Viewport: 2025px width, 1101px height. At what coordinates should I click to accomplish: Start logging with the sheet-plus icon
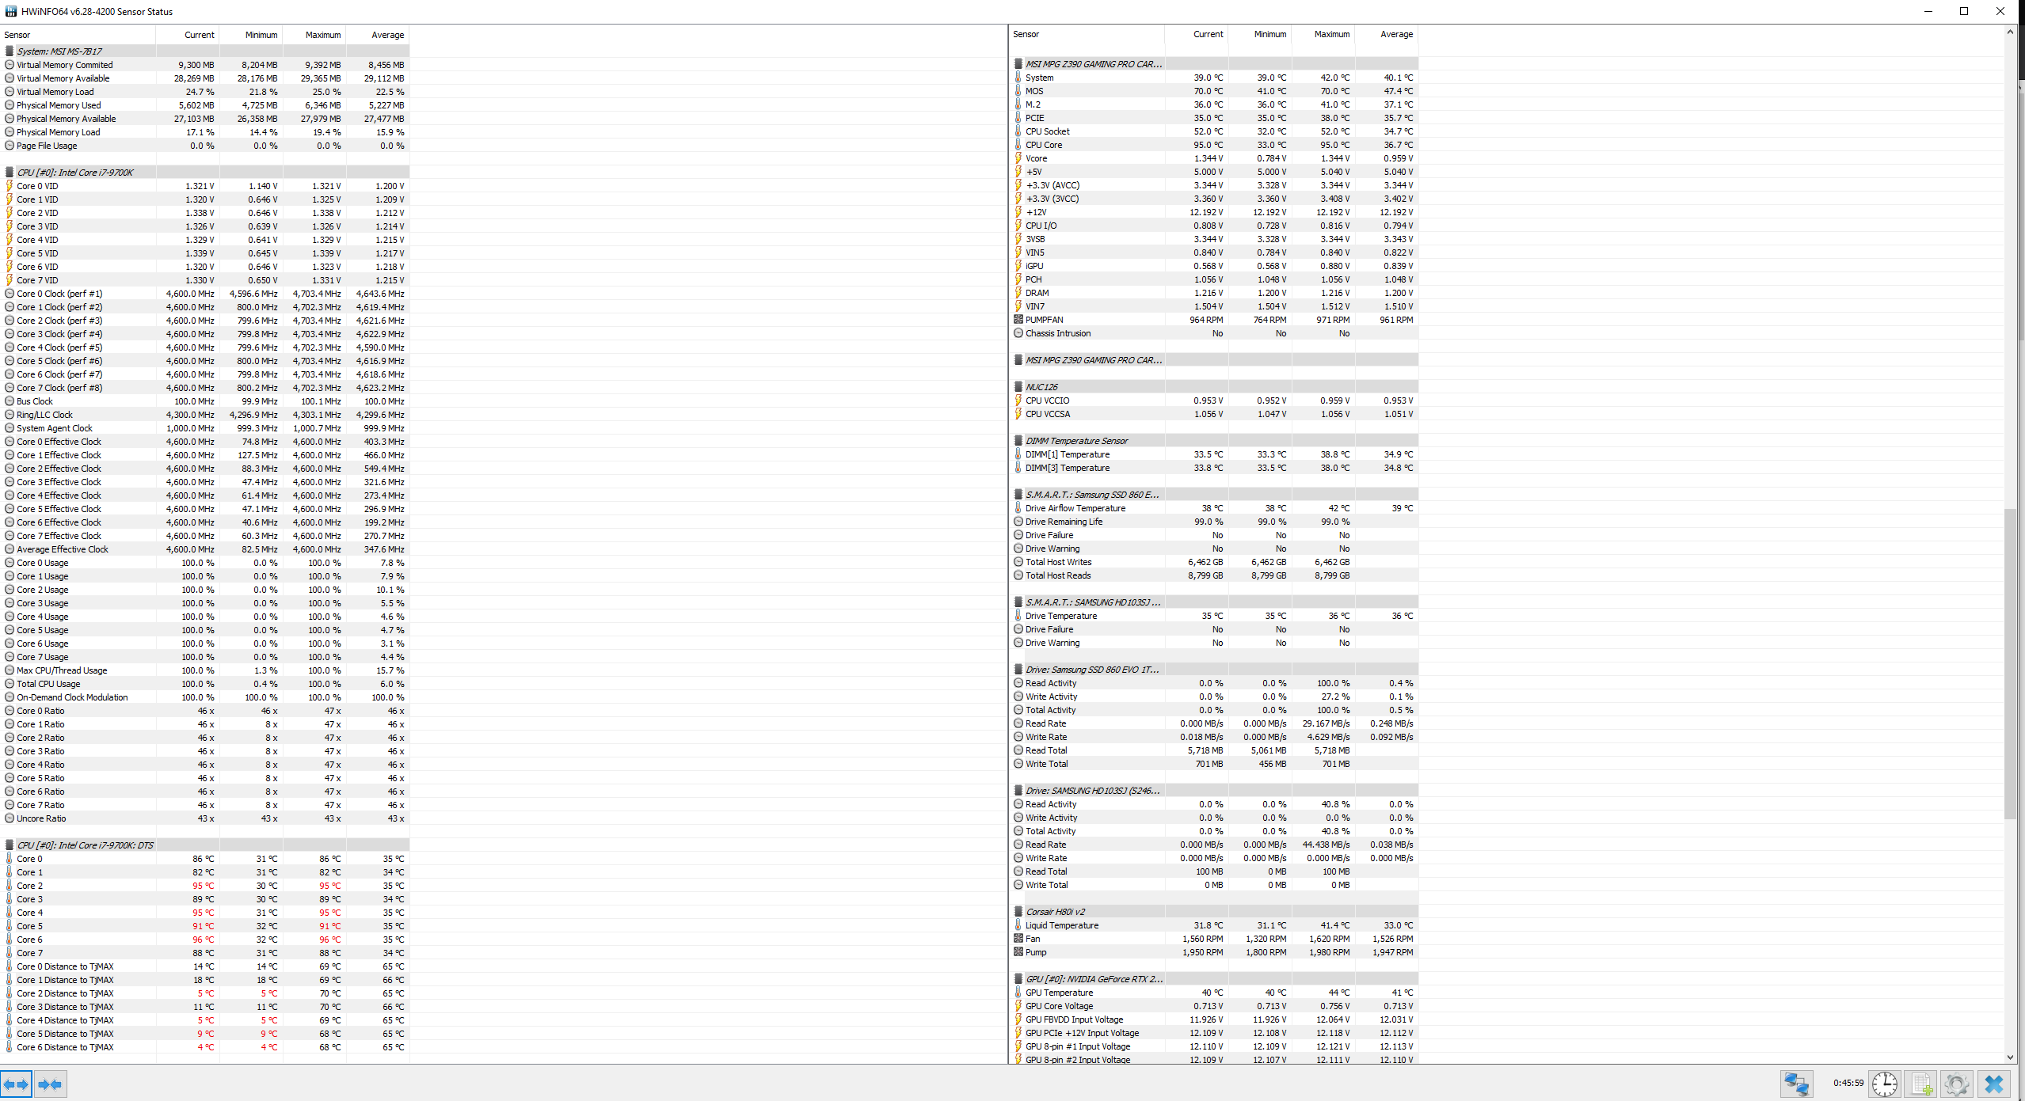click(x=1920, y=1084)
